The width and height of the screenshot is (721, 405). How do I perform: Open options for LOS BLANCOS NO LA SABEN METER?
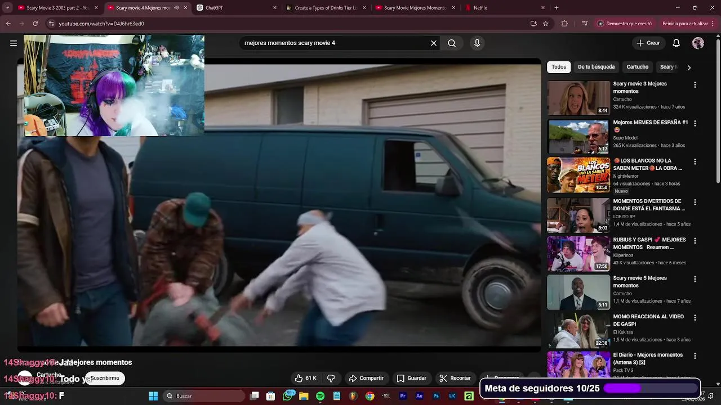pos(695,161)
